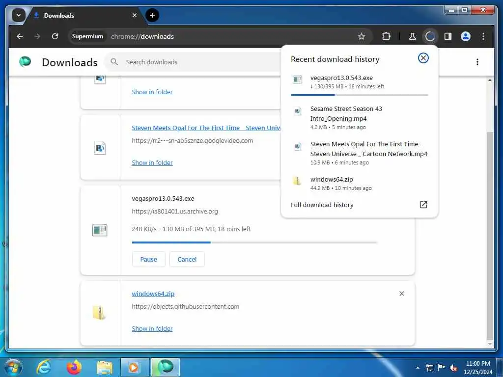503x377 pixels.
Task: Reload the downloads page
Action: (55, 36)
